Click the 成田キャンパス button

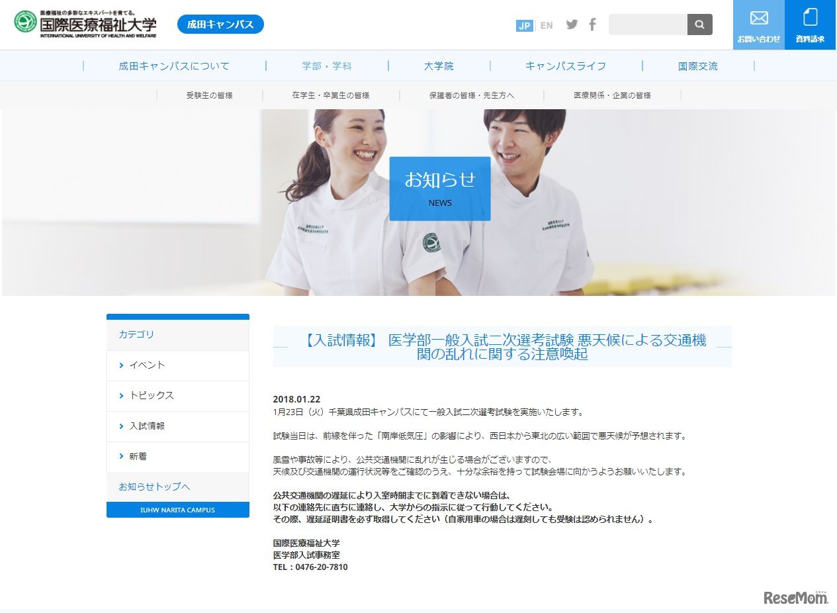(220, 24)
